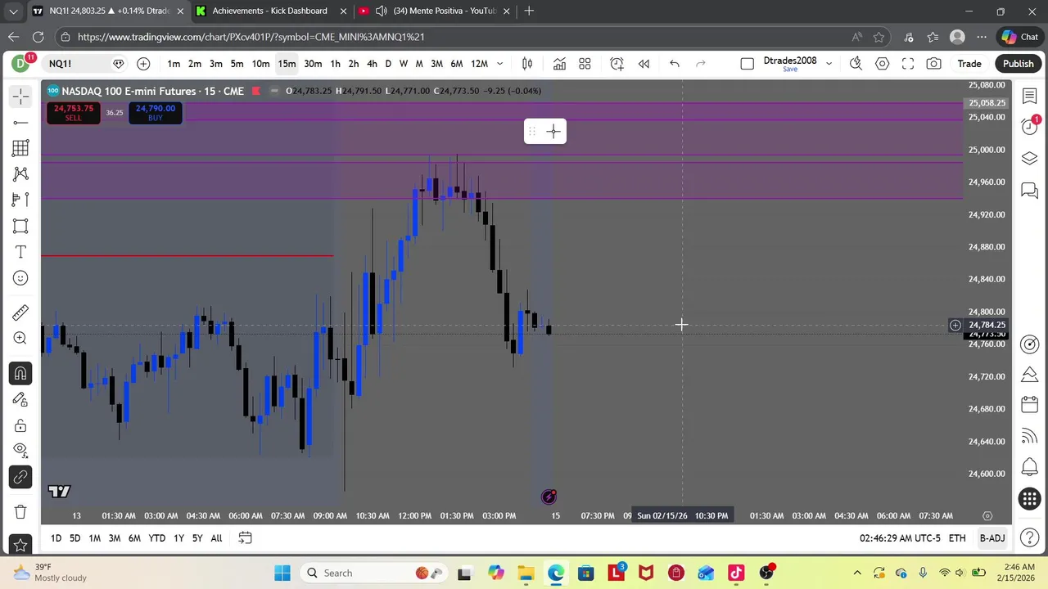Viewport: 1048px width, 589px height.
Task: Set date range to 1D
Action: pyautogui.click(x=56, y=538)
